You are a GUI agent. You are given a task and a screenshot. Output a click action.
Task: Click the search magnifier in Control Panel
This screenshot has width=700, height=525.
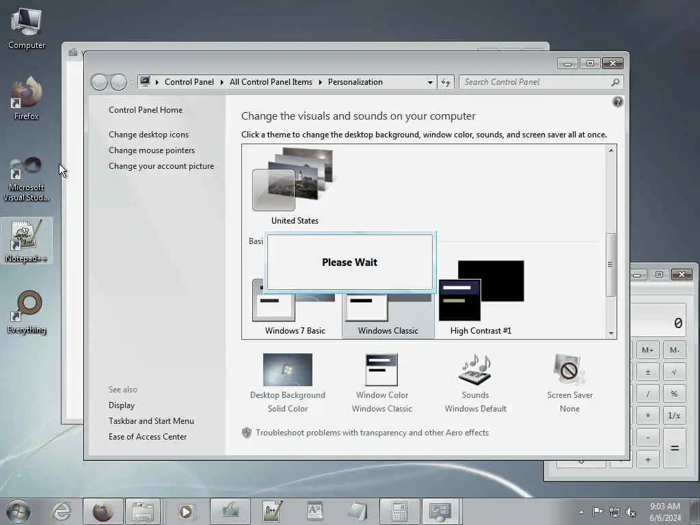(615, 82)
